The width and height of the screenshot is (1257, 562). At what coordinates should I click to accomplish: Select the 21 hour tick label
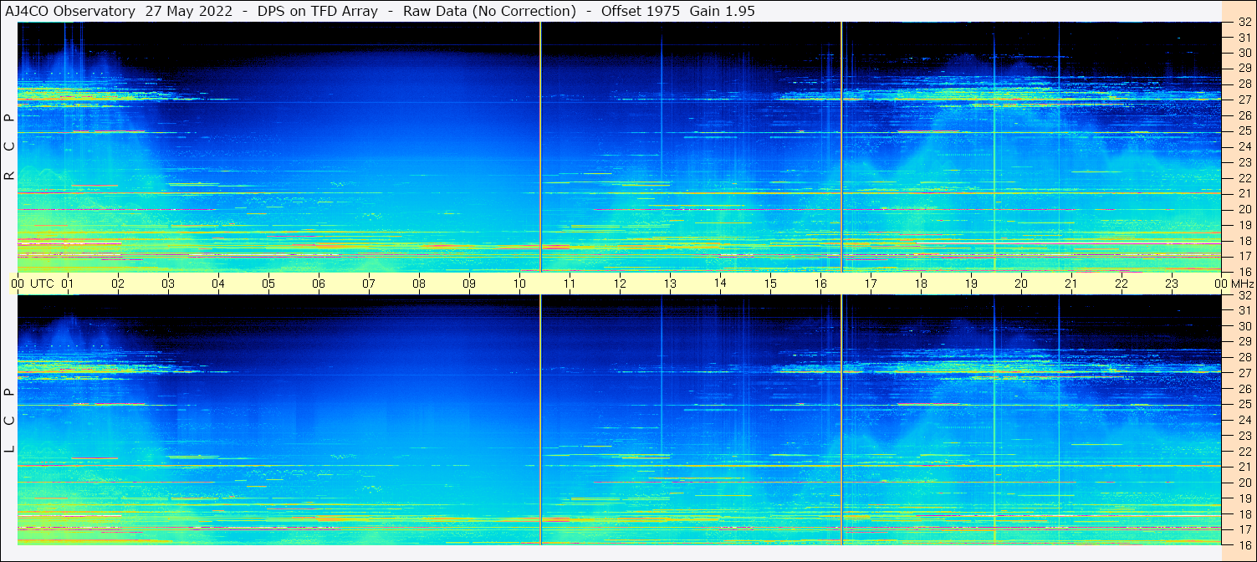pyautogui.click(x=1071, y=284)
